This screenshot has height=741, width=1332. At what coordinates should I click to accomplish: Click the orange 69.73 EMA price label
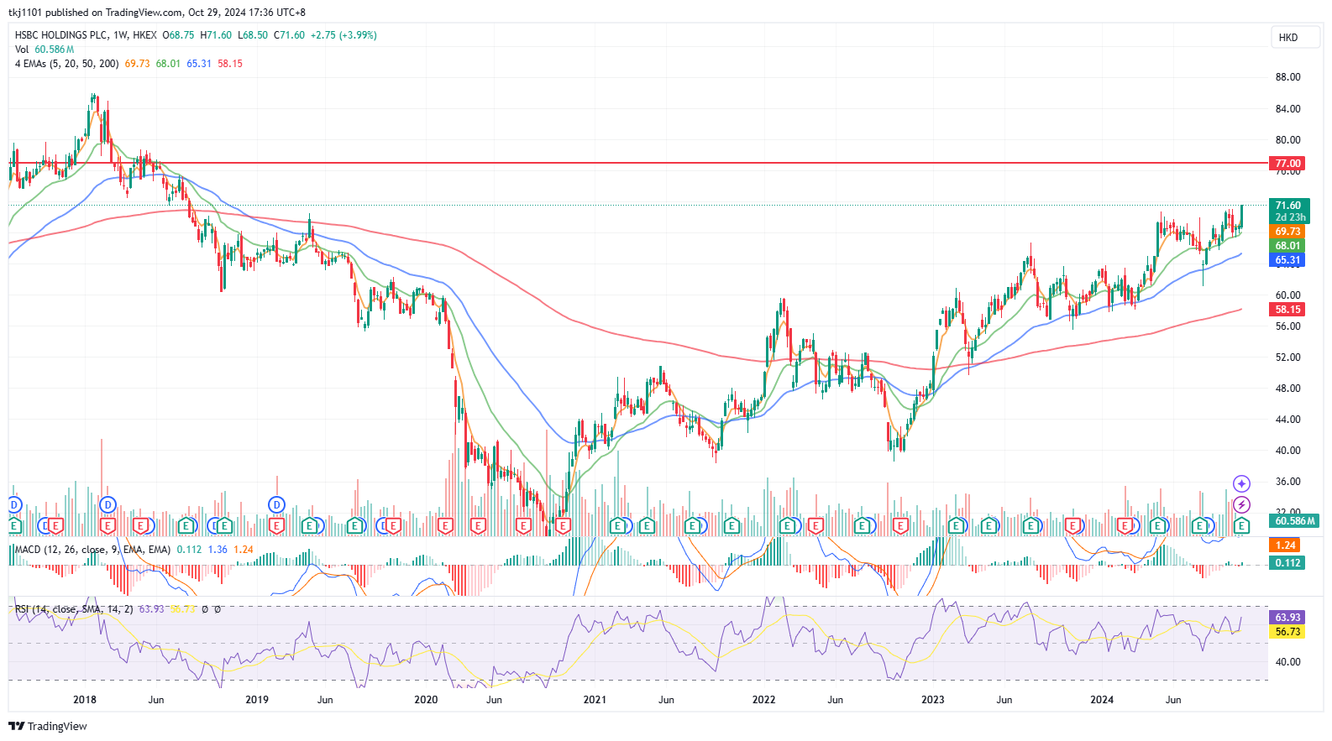point(1287,232)
